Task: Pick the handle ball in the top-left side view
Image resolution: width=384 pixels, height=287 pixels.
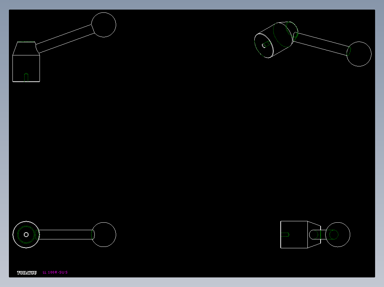Action: tap(104, 25)
